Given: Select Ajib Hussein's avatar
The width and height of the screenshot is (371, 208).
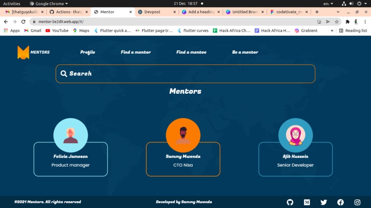Looking at the screenshot, I should (x=296, y=135).
